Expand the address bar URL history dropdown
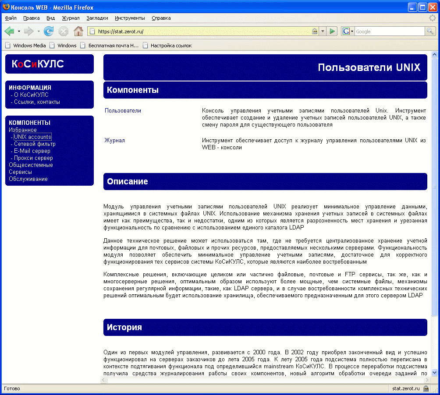This screenshot has width=440, height=395. [323, 31]
